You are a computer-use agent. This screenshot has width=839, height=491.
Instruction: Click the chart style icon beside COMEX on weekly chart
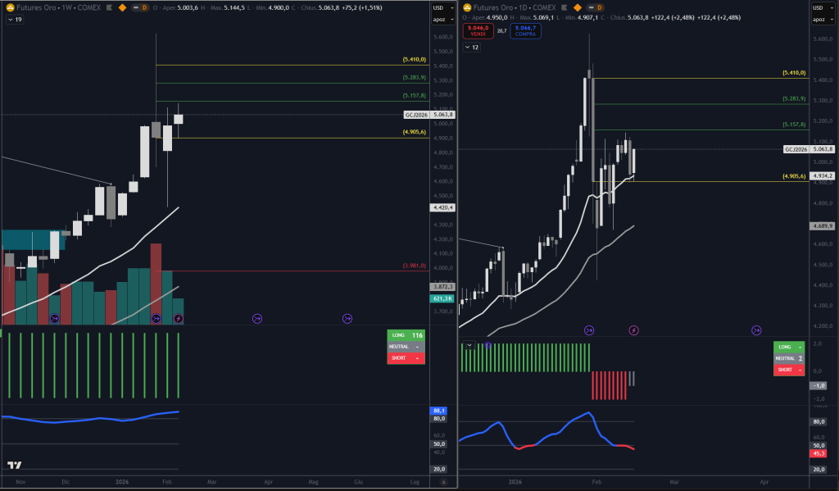point(109,7)
